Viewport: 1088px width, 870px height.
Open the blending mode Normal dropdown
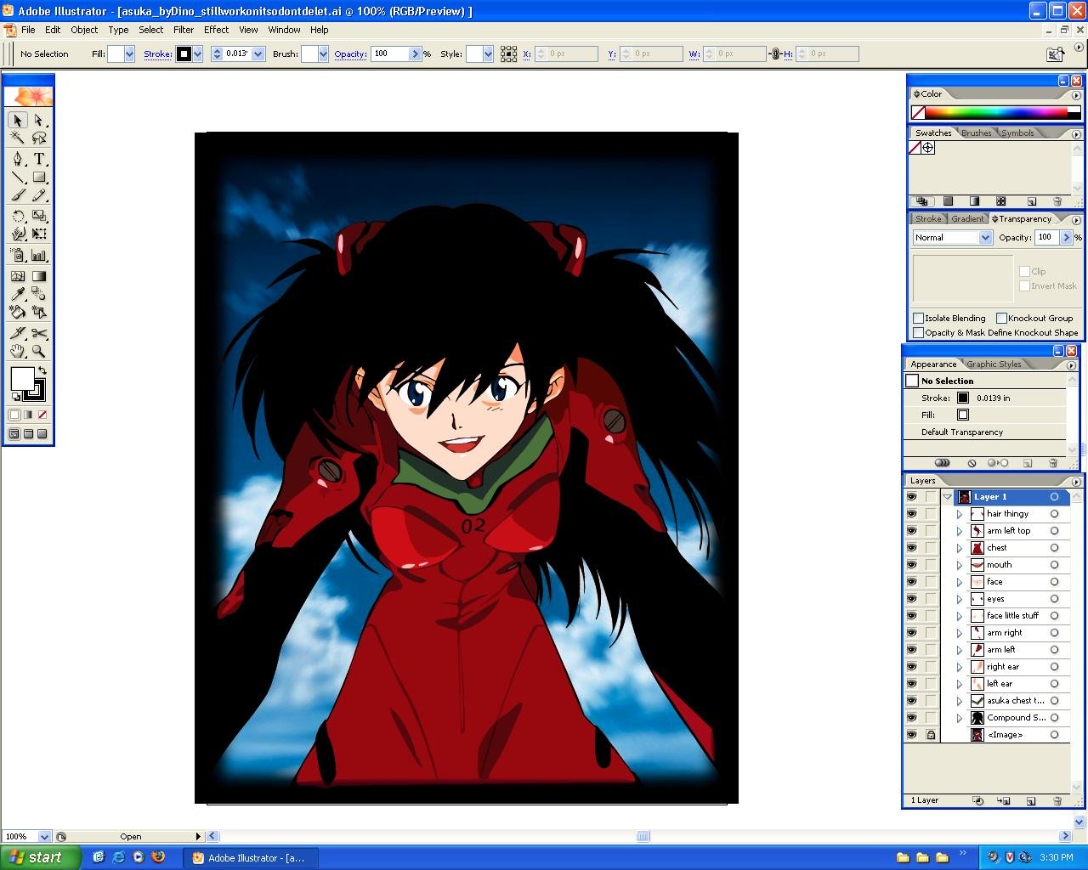(x=985, y=238)
